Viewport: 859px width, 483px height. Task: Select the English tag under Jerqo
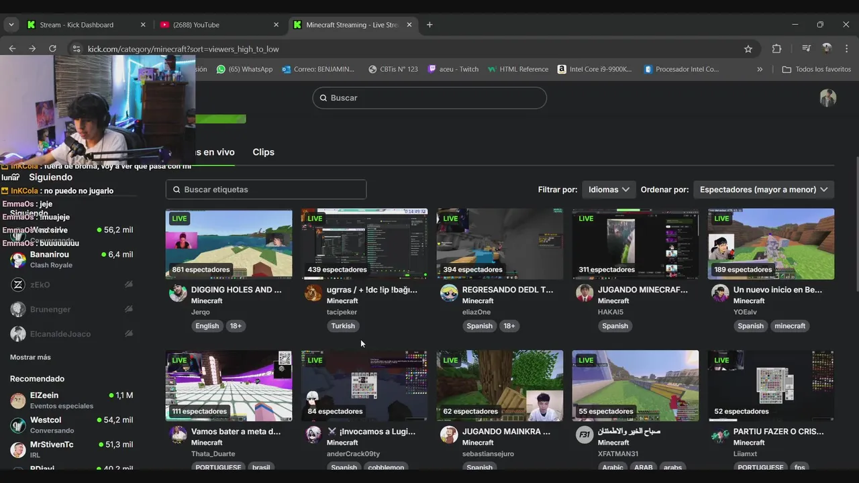point(207,326)
